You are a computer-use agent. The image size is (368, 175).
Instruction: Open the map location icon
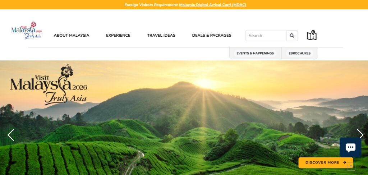click(x=312, y=35)
